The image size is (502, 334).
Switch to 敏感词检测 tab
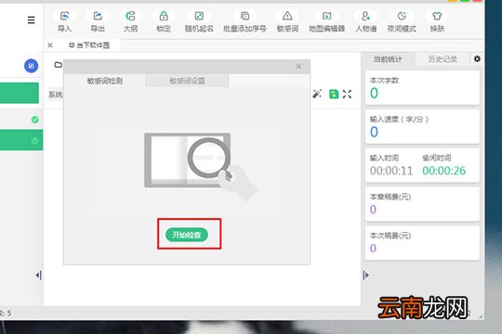(105, 81)
